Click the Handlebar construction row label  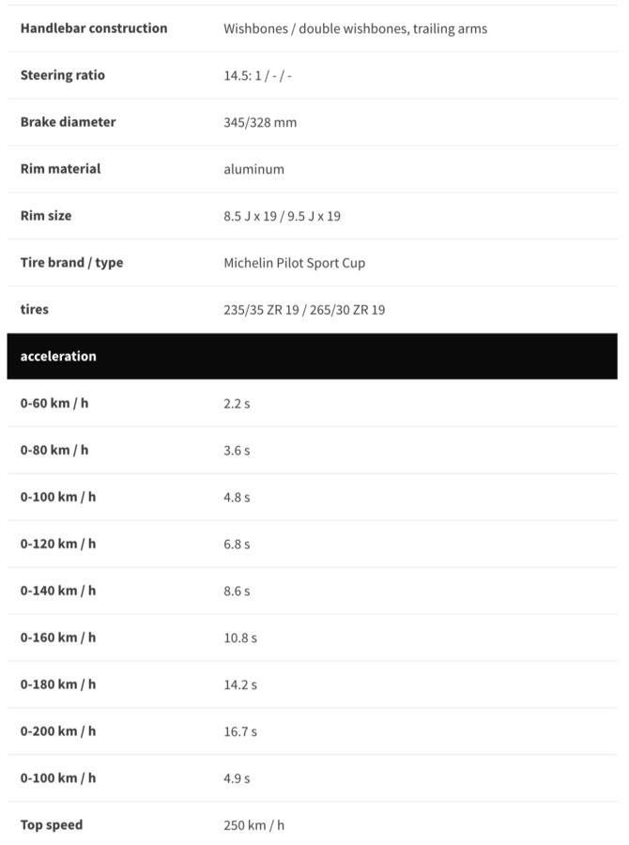(94, 28)
